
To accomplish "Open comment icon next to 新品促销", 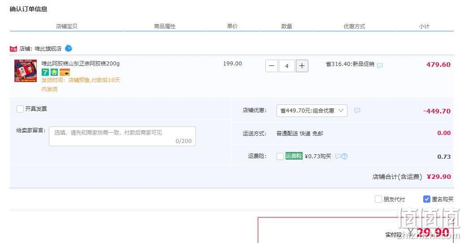I will click(x=380, y=65).
